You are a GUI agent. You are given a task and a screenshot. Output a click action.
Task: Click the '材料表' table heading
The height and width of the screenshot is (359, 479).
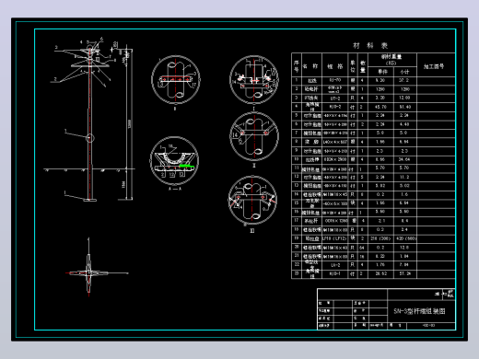(x=370, y=46)
